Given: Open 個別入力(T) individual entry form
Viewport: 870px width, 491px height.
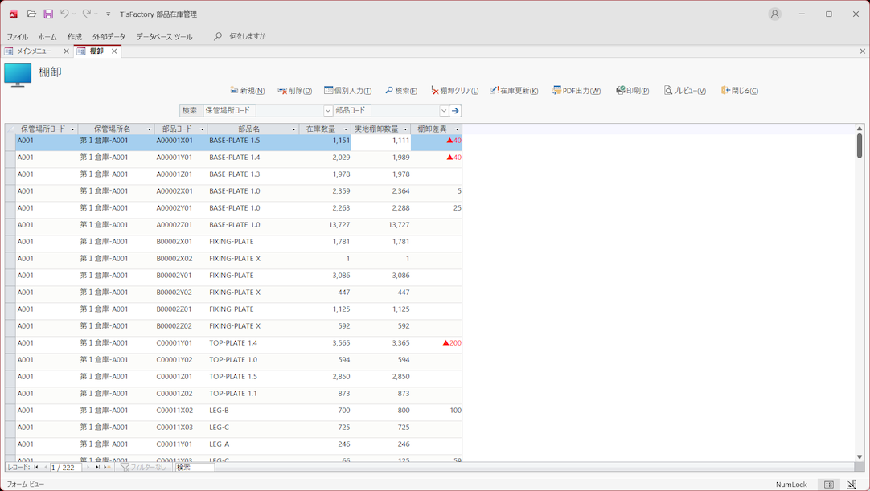Looking at the screenshot, I should coord(347,91).
